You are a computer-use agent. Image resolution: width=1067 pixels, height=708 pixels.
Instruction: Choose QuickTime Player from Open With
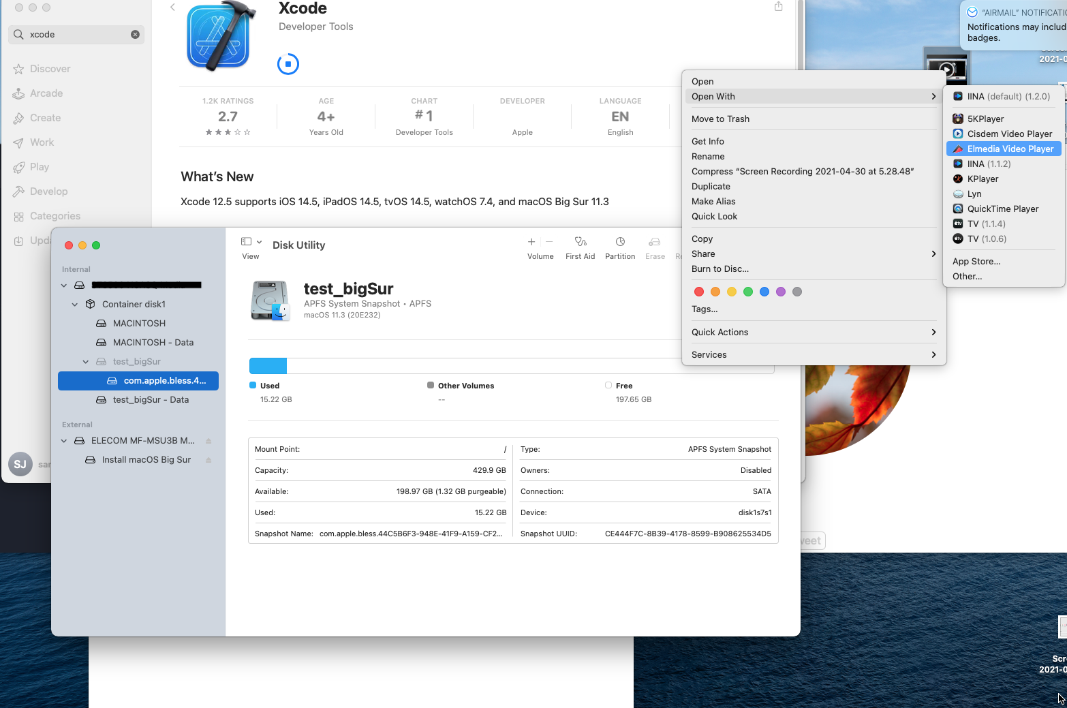coord(1004,209)
